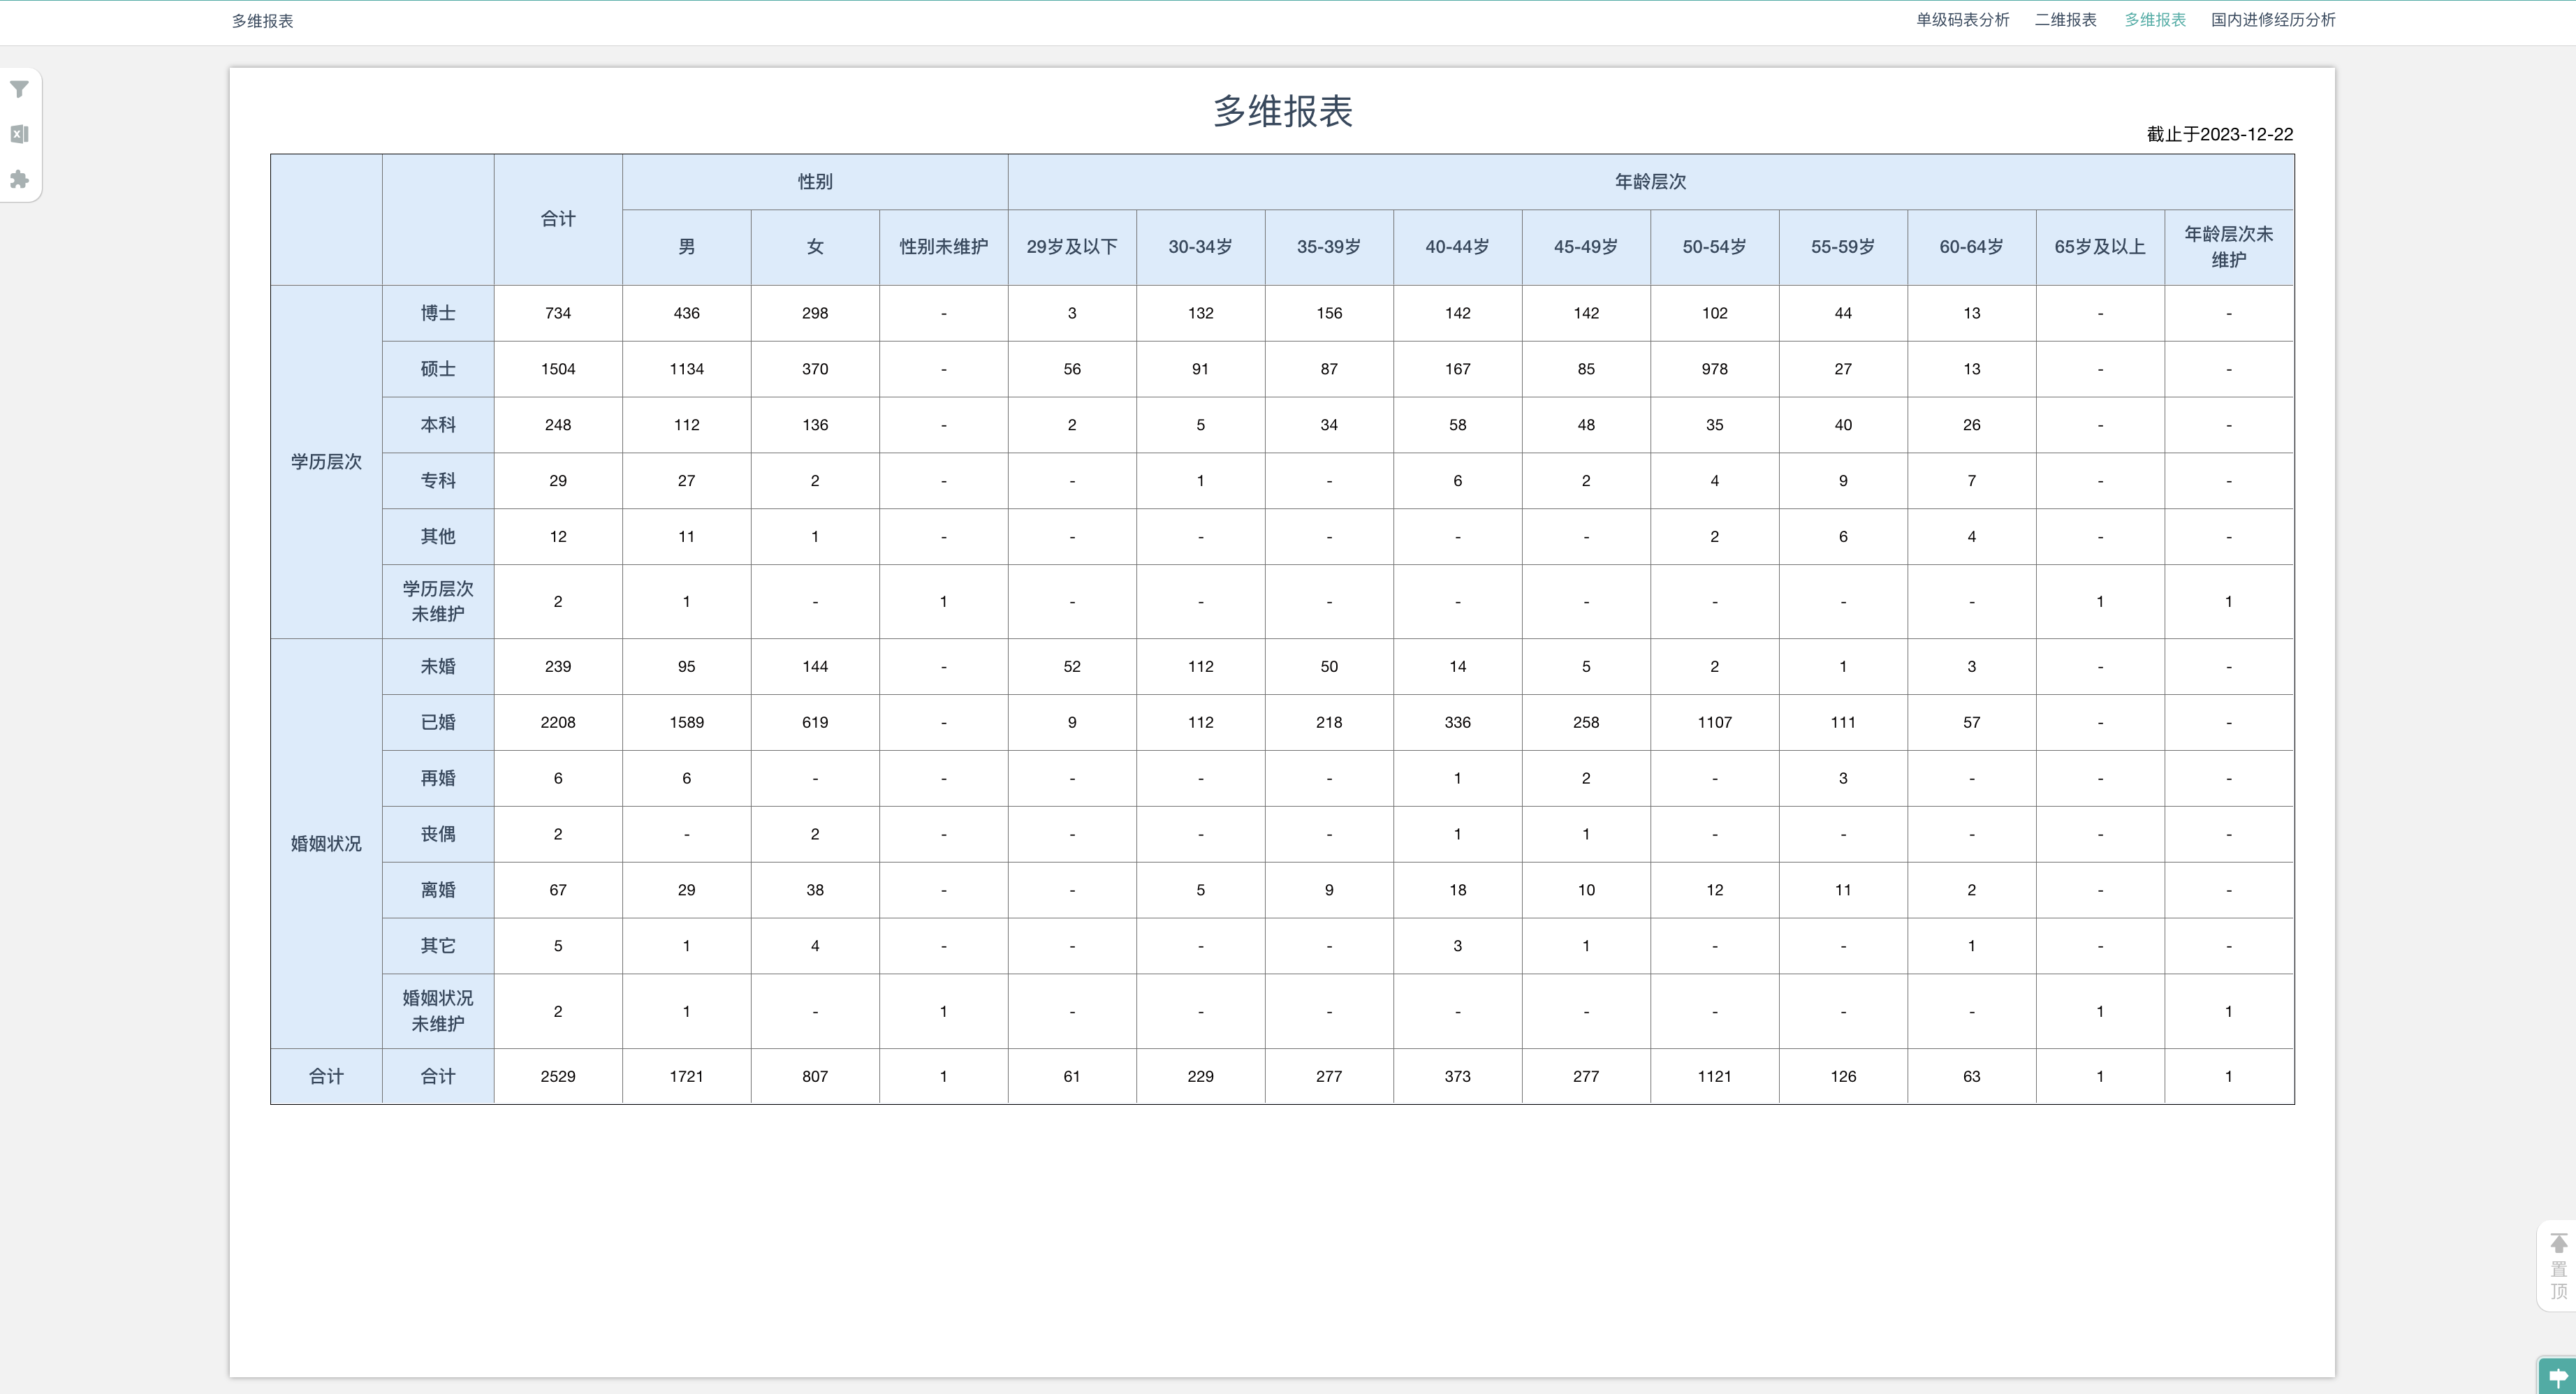This screenshot has width=2576, height=1394.
Task: Click grand total 40-44岁 value 373
Action: pyautogui.click(x=1457, y=1076)
